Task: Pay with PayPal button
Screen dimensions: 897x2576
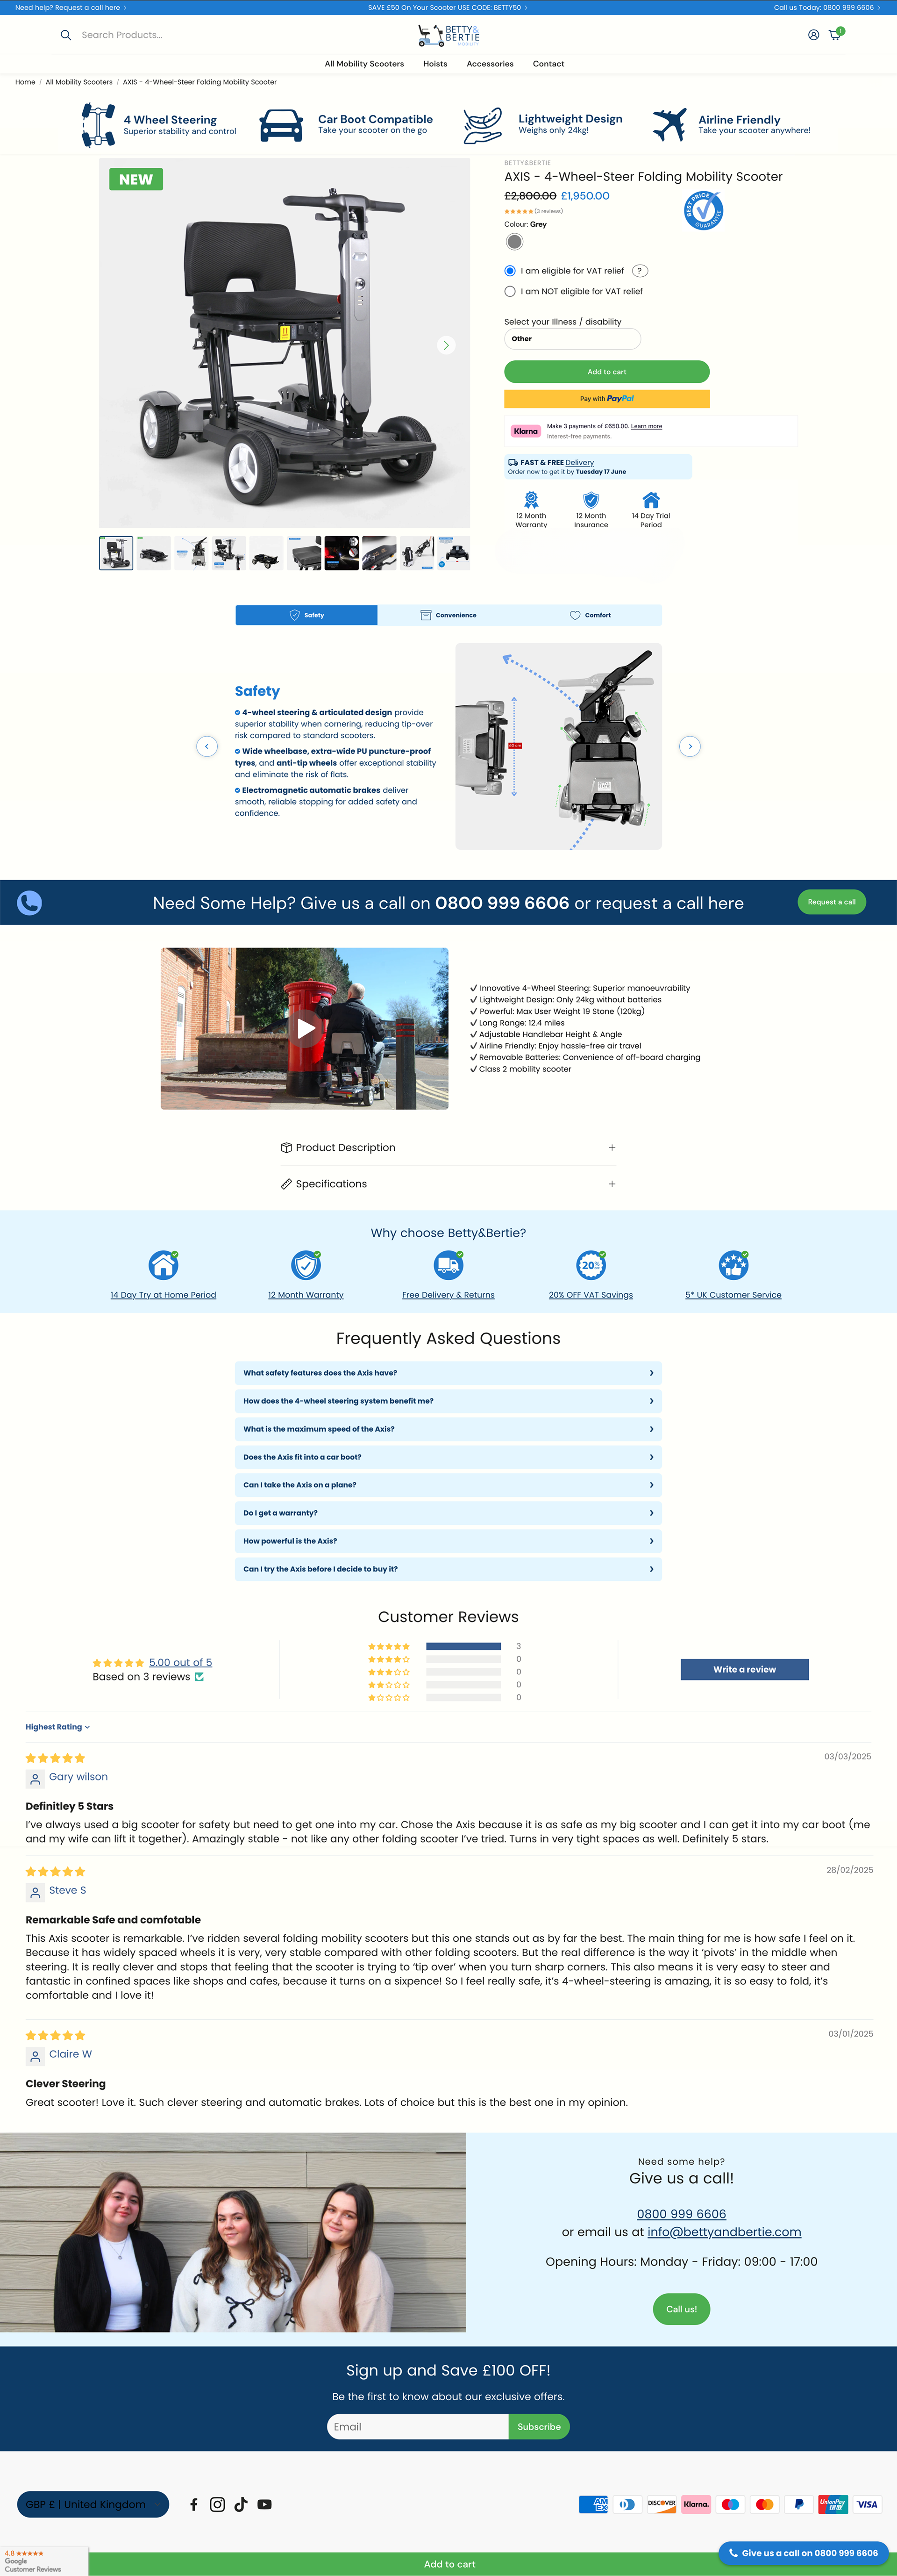Action: 607,399
